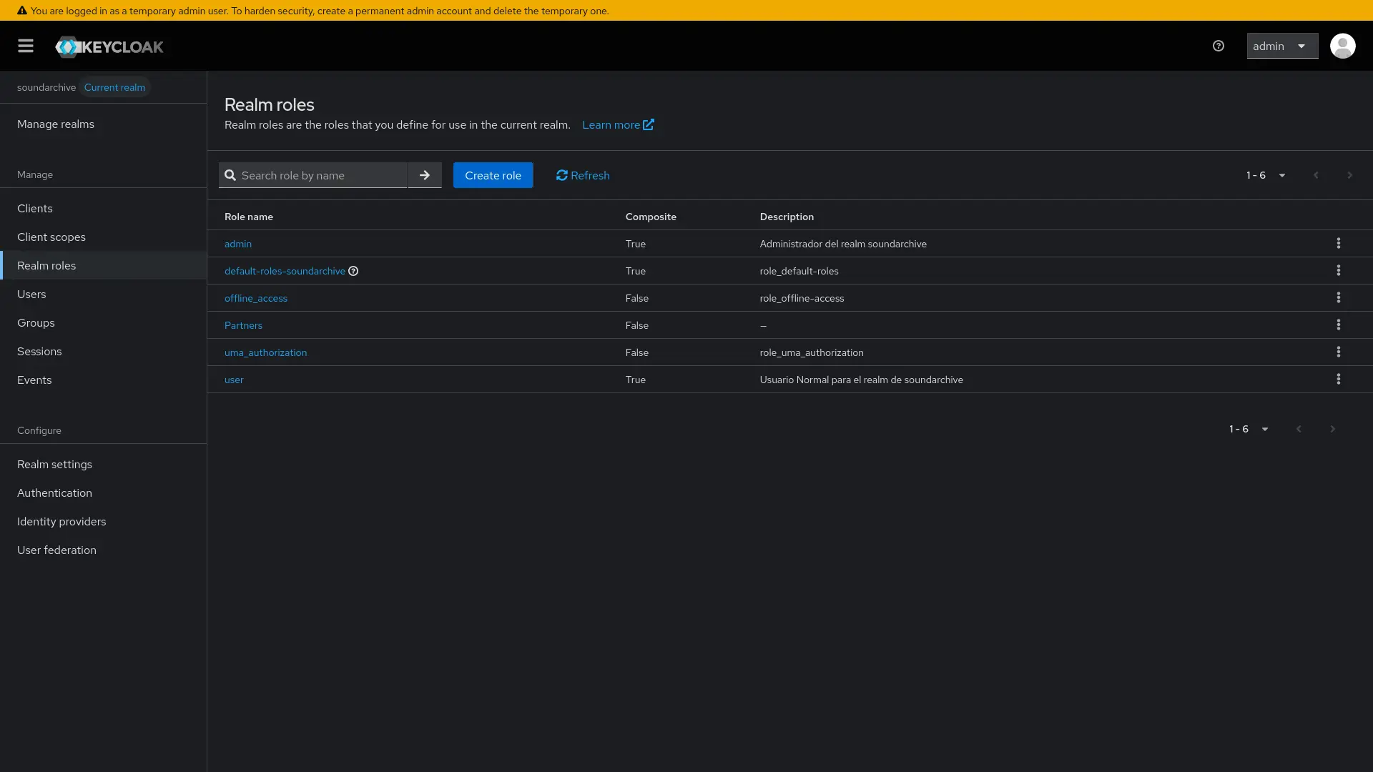Refresh the roles list
1373x772 pixels.
coord(583,175)
